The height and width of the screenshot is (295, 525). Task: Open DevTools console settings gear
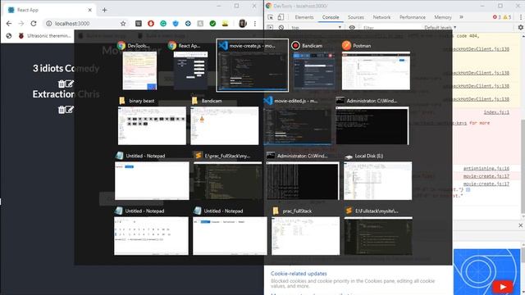(520, 27)
